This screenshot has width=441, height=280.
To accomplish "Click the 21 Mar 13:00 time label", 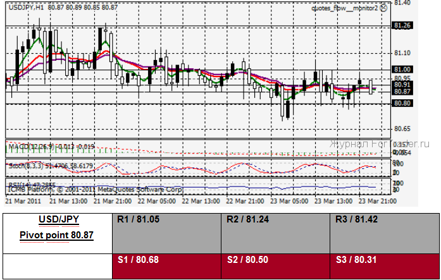I will point(68,201).
